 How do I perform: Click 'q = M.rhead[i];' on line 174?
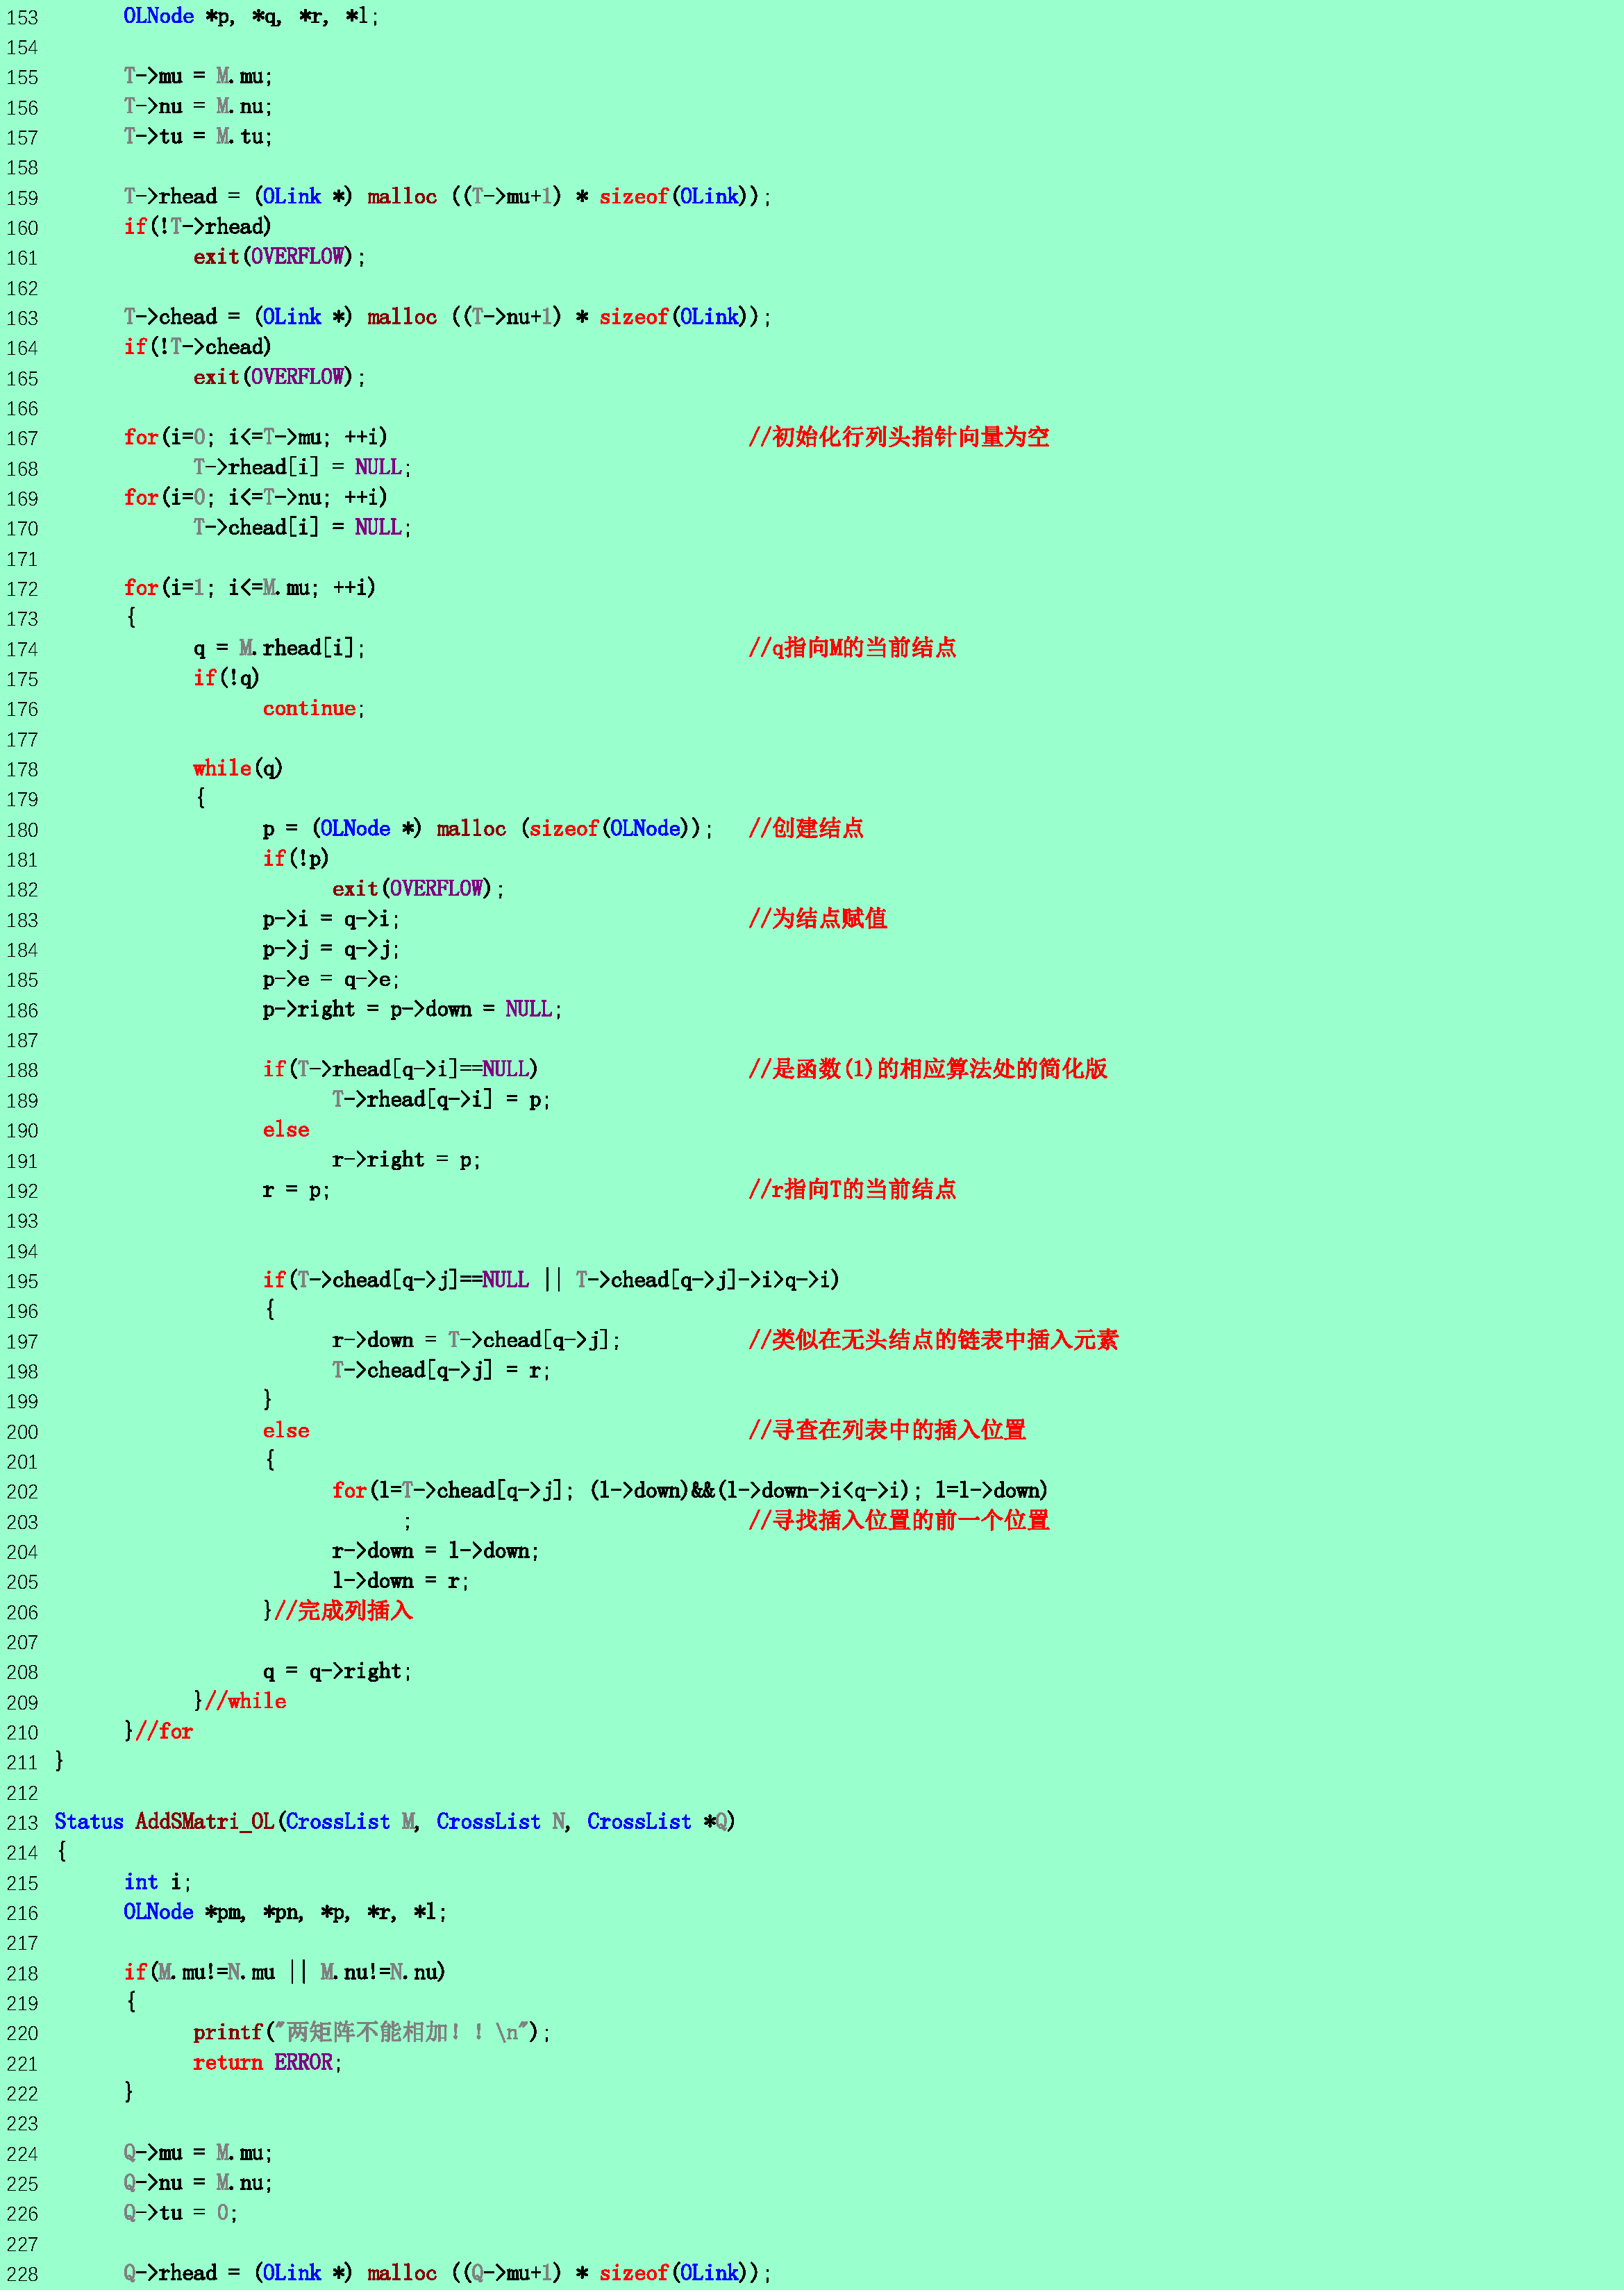coord(279,648)
